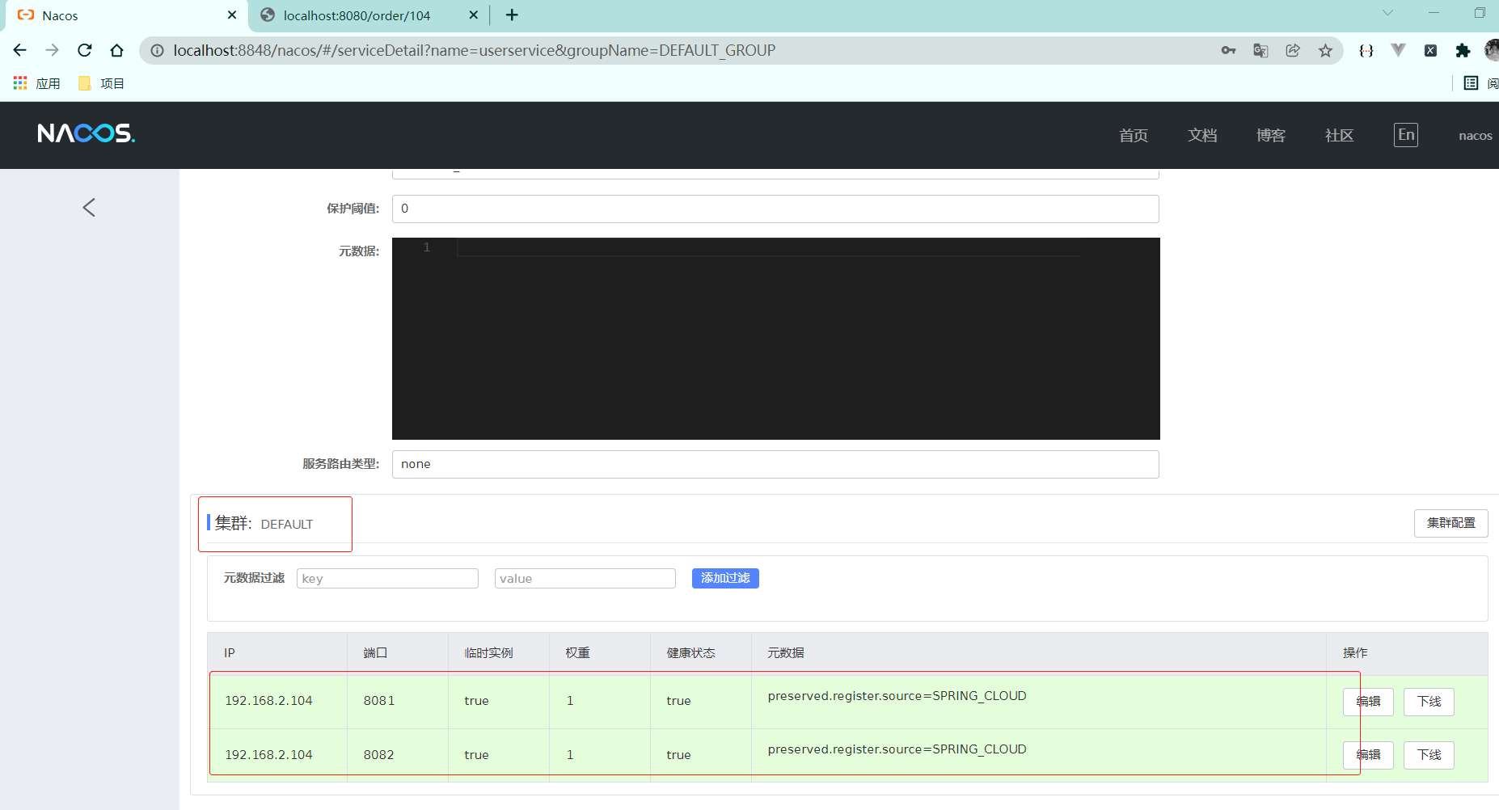This screenshot has height=810, width=1499.
Task: Edit the instance on port 8082
Action: click(1368, 755)
